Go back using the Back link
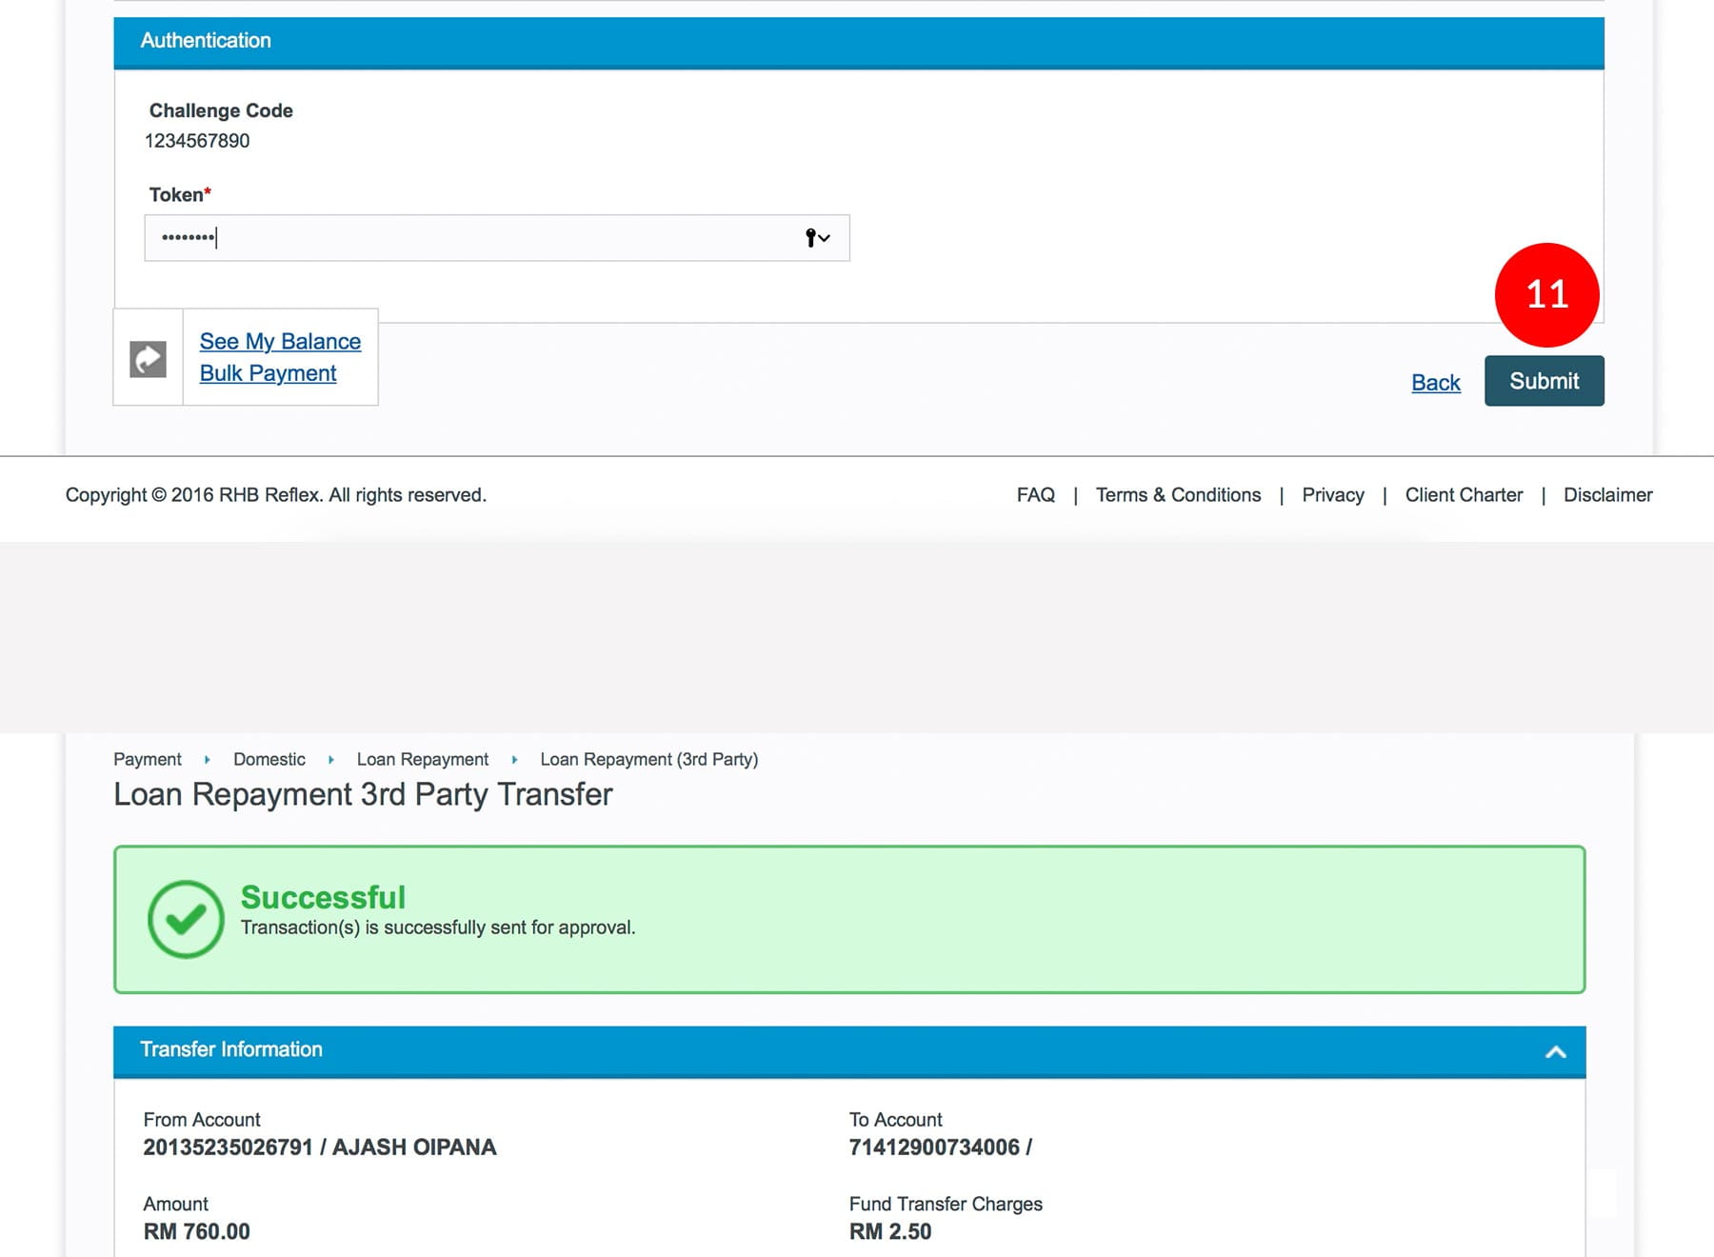This screenshot has height=1257, width=1714. [x=1435, y=382]
